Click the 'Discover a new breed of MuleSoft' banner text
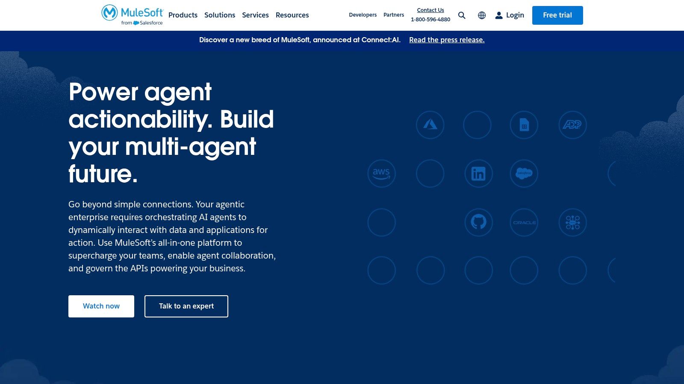This screenshot has height=384, width=684. pos(300,40)
